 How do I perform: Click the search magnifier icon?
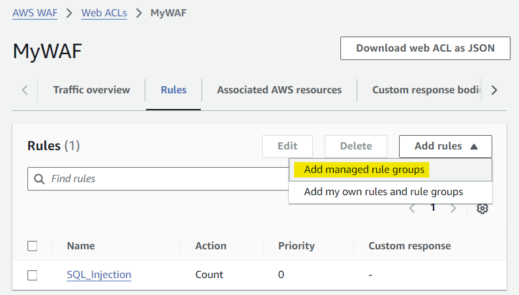[x=39, y=179]
